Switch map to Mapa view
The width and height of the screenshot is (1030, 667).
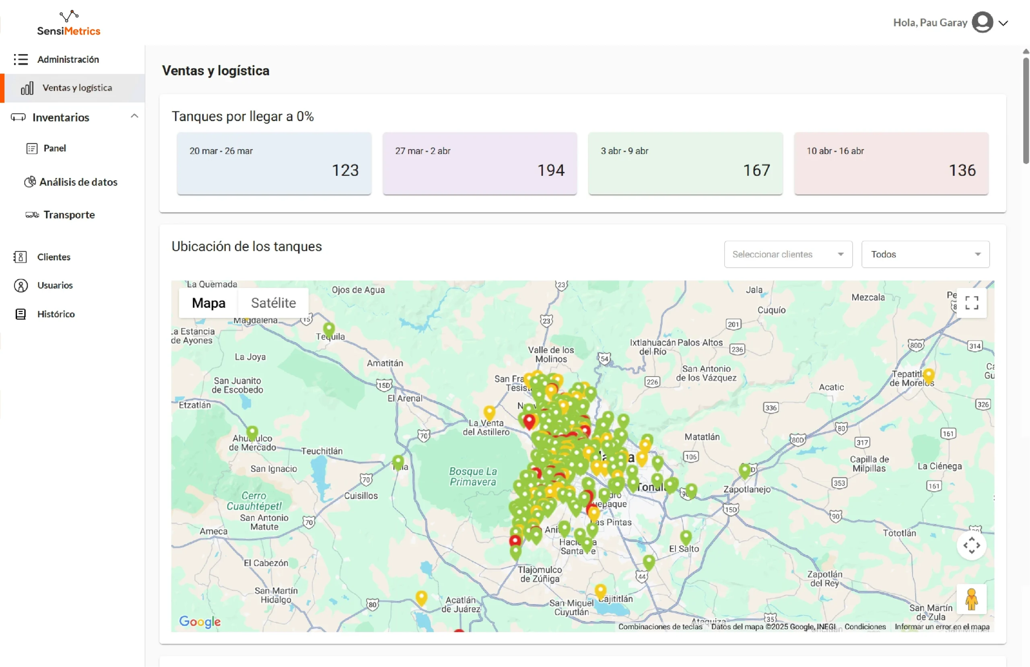[208, 303]
